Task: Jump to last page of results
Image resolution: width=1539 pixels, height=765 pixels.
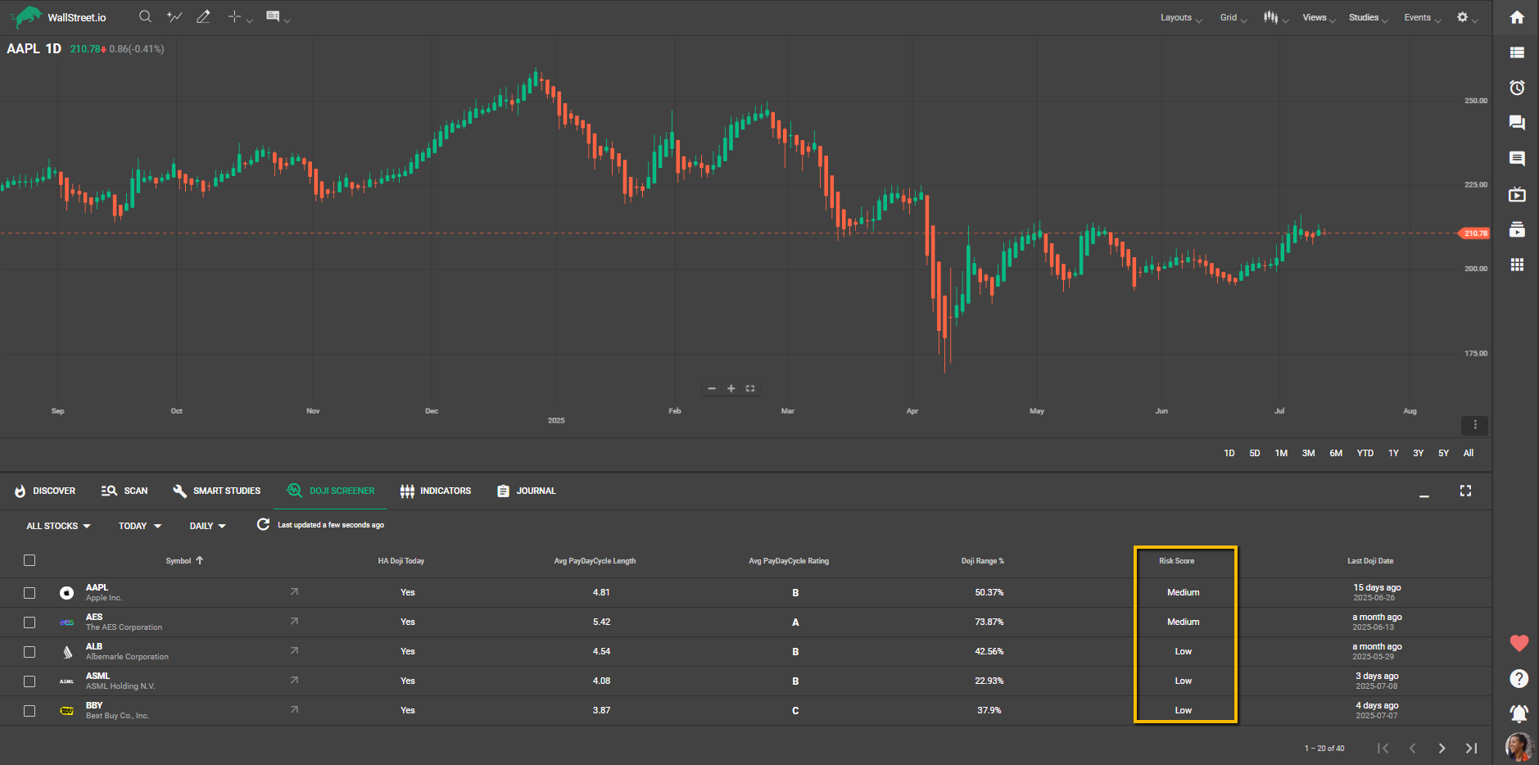Action: 1471,748
